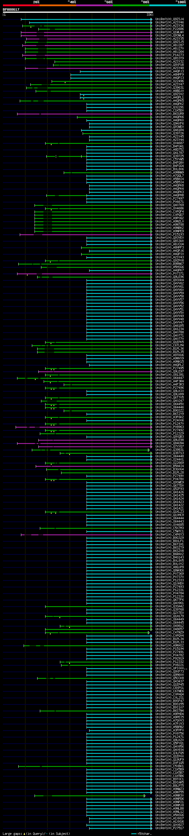Click the green alignment bar for UniRef100_Q39831

tap(90, 450)
